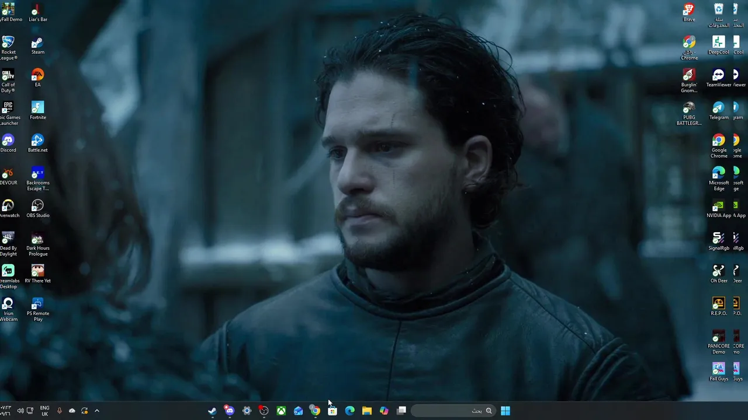Image resolution: width=748 pixels, height=420 pixels.
Task: Open the network tray icon
Action: [x=30, y=411]
